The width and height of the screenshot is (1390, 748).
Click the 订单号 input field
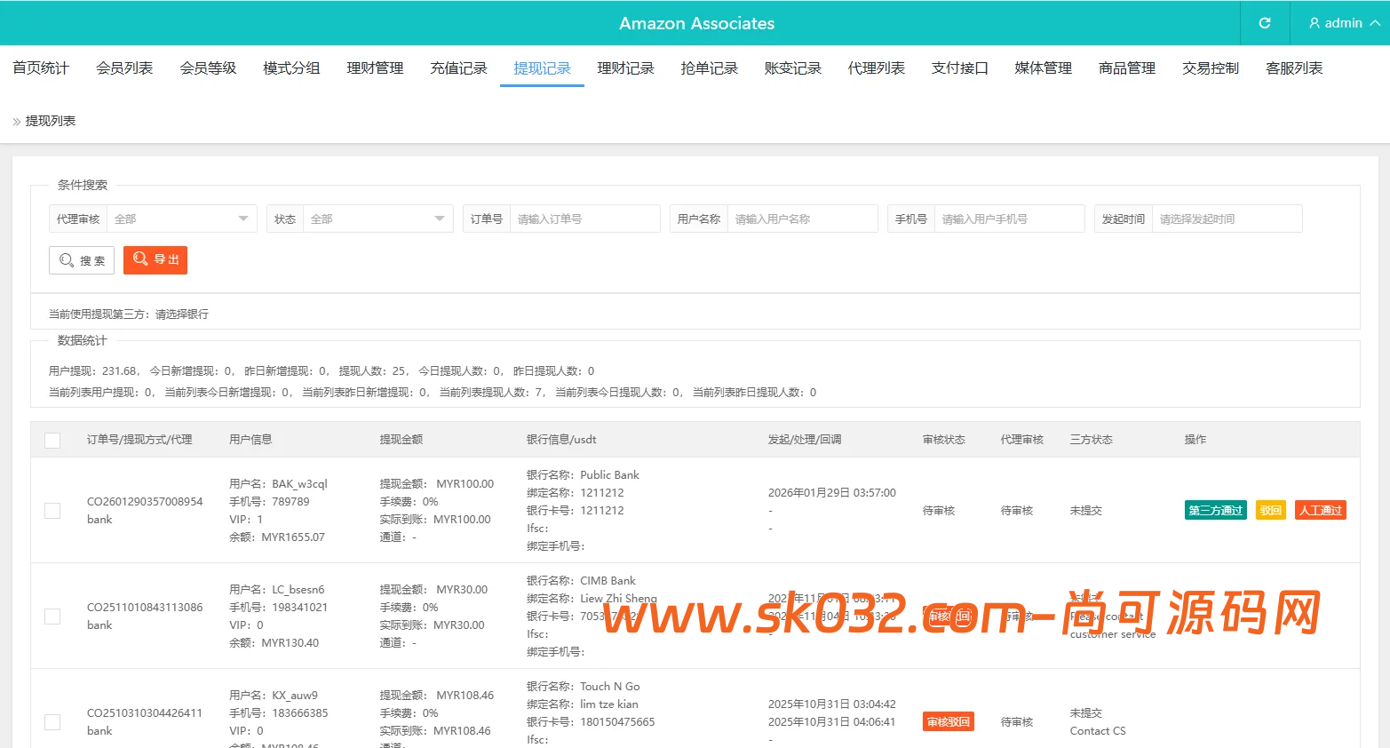point(584,218)
